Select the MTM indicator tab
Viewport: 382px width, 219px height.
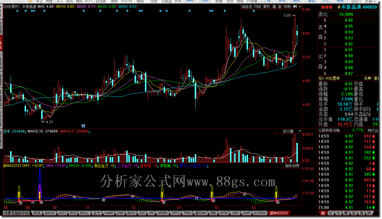click(x=224, y=213)
